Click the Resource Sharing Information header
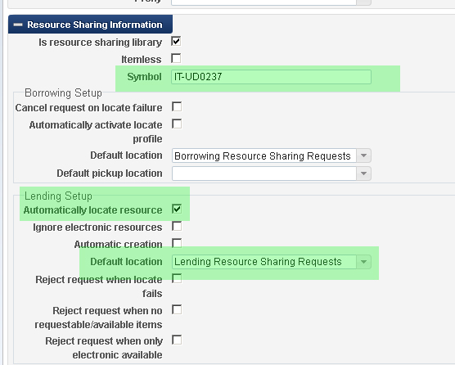Viewport: 455px width, 365px height. click(90, 25)
